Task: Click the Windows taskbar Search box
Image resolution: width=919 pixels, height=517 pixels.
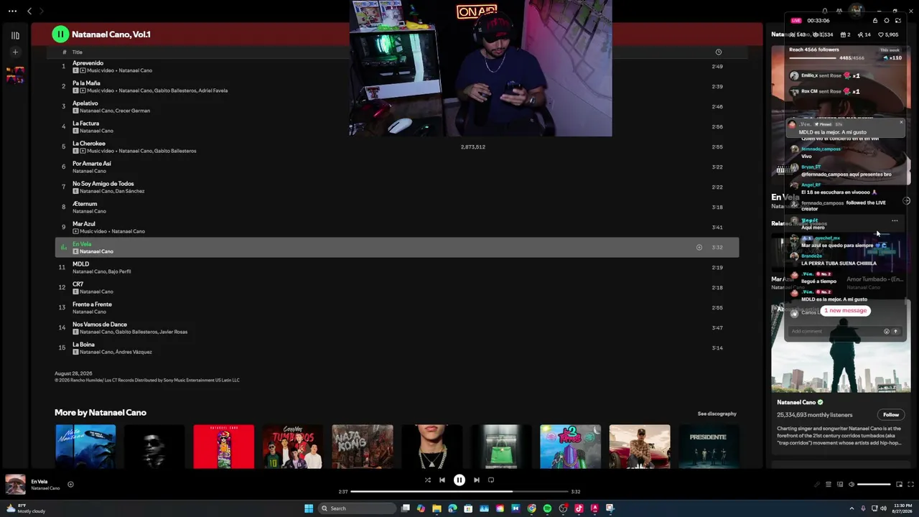Action: pyautogui.click(x=358, y=508)
